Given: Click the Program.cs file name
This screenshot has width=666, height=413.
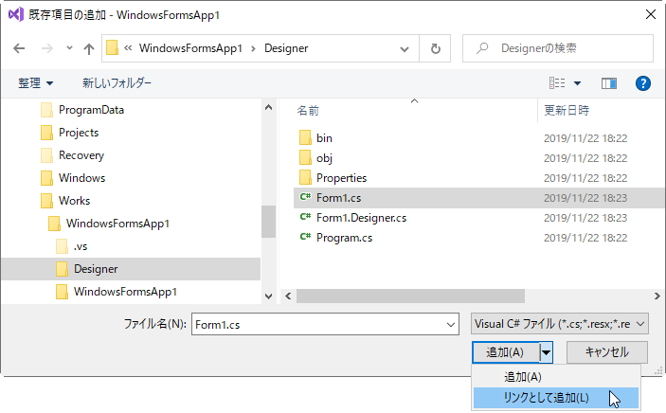Looking at the screenshot, I should [x=344, y=238].
